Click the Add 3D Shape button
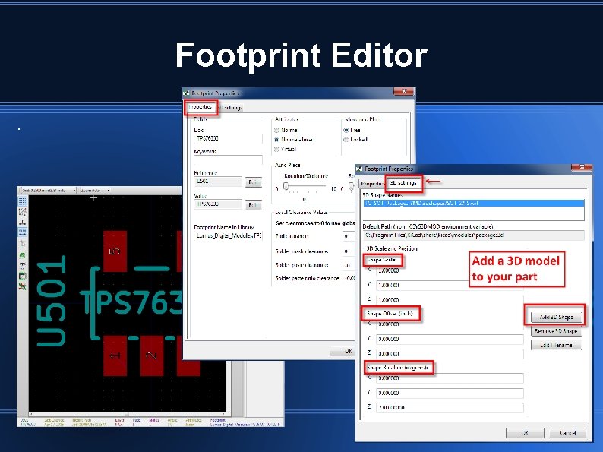This screenshot has width=603, height=452. click(556, 317)
